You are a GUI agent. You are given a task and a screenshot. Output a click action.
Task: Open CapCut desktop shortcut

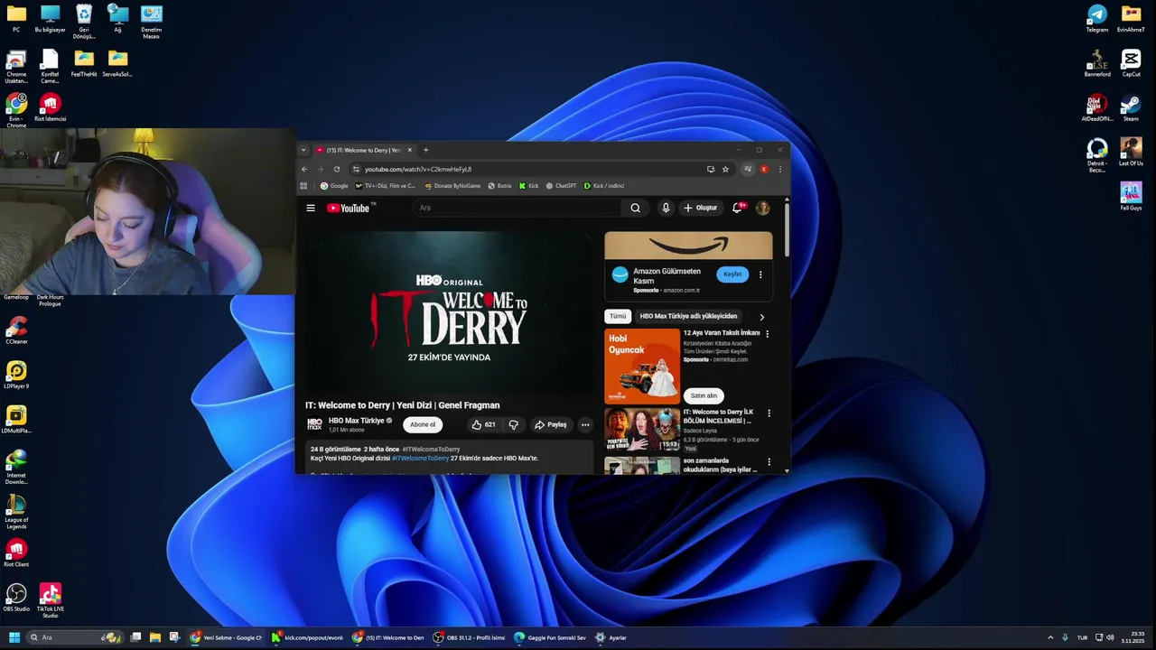coord(1131,63)
